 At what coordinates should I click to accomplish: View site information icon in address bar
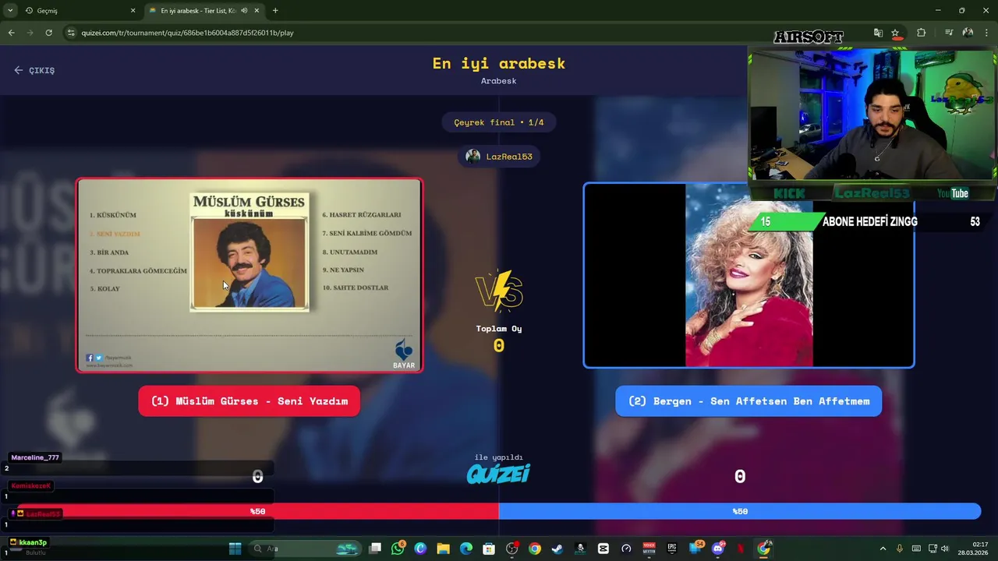coord(71,33)
